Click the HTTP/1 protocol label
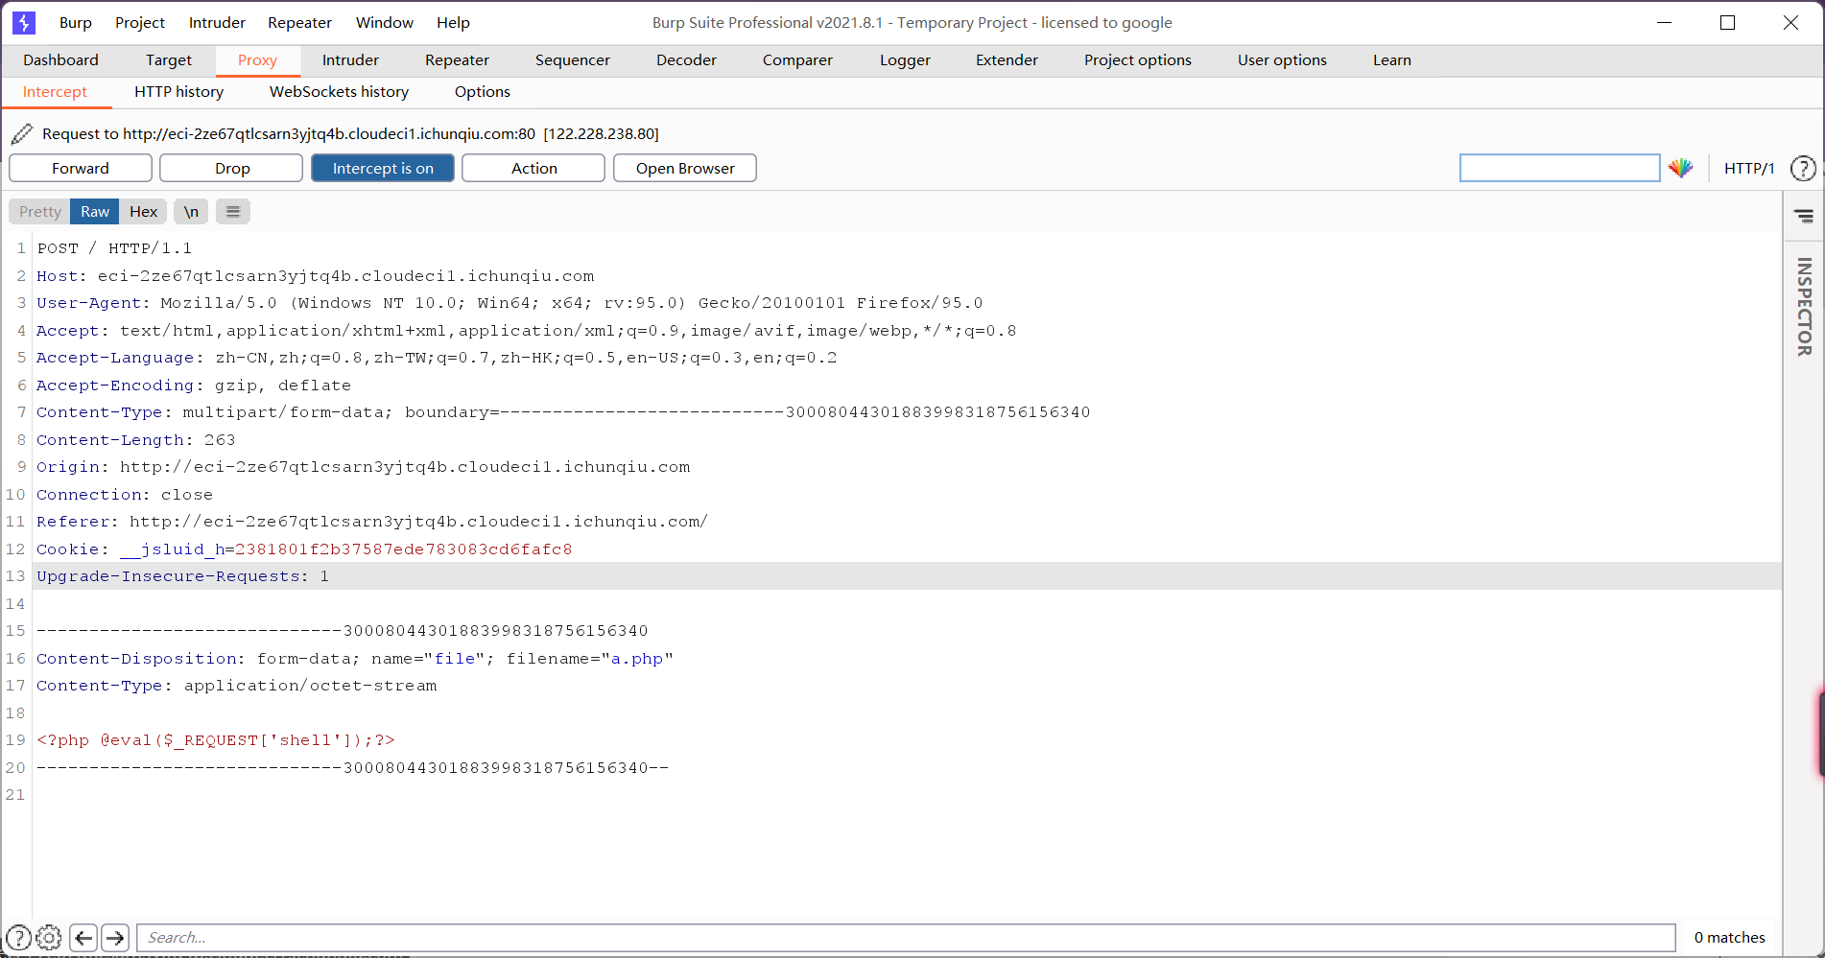1825x958 pixels. click(1748, 168)
